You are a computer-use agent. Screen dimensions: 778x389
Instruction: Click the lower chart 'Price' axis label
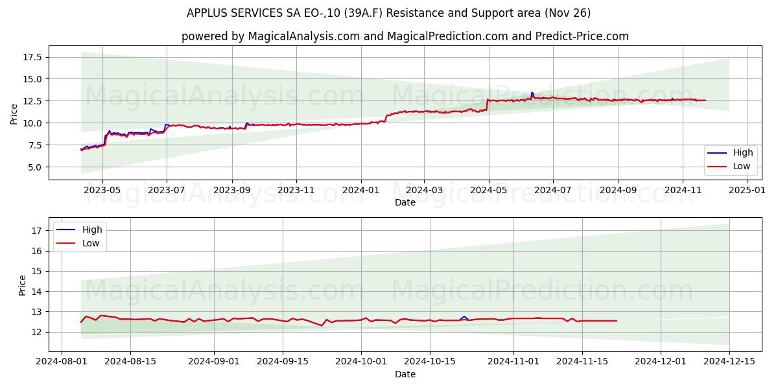tap(23, 285)
